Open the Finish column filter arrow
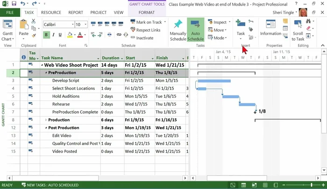The height and width of the screenshot is (189, 327). pyautogui.click(x=183, y=58)
